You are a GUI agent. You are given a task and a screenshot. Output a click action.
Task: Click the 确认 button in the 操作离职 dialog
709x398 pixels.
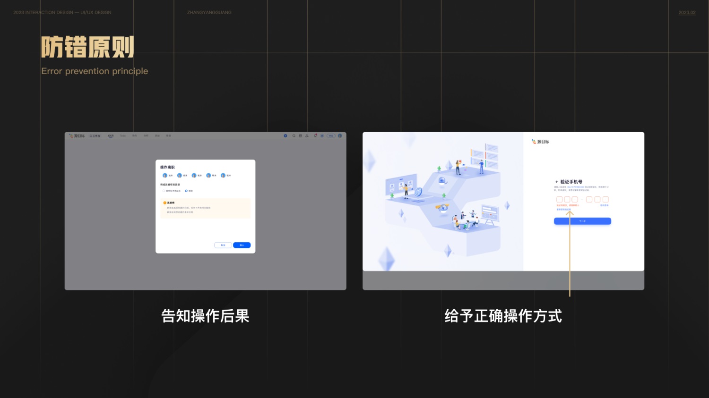[x=242, y=245]
